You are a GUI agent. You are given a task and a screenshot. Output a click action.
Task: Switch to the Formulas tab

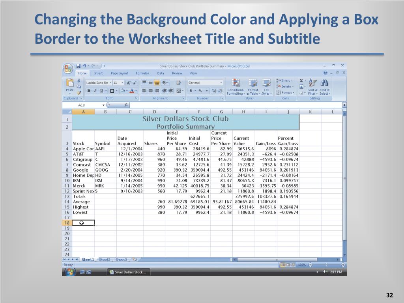142,73
